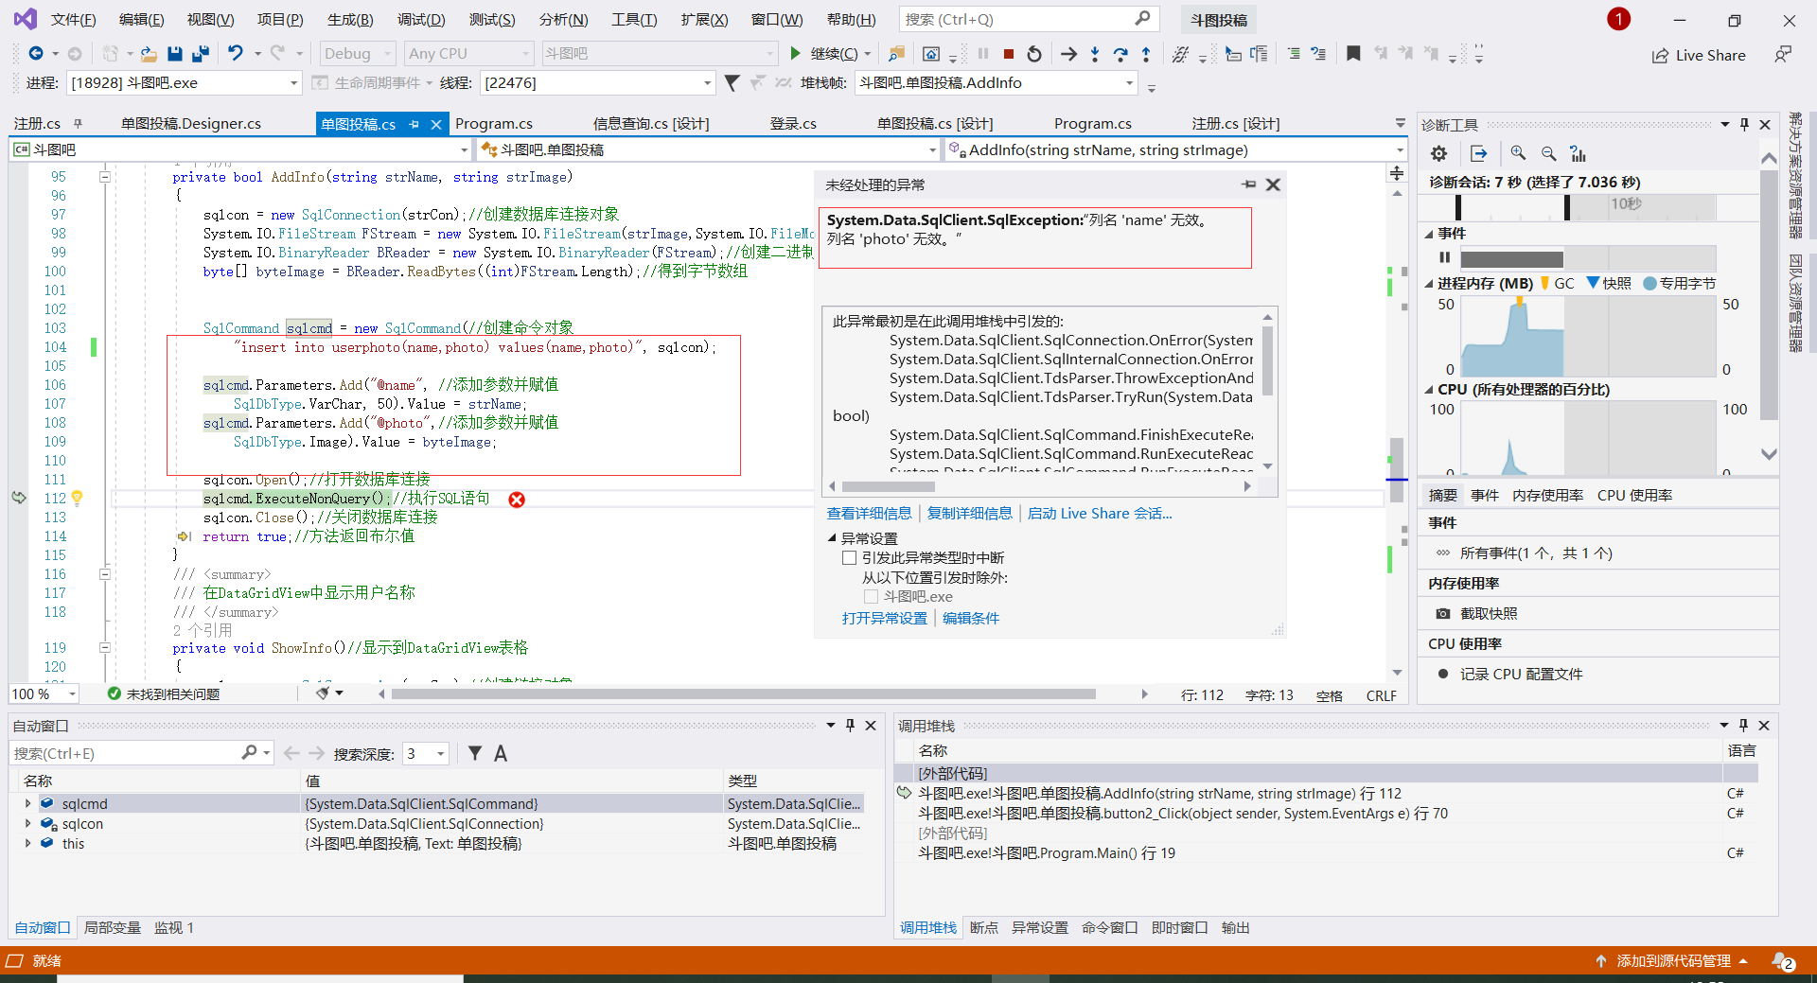Toggle the match-case A button in 自动窗口
The image size is (1817, 983).
point(501,753)
